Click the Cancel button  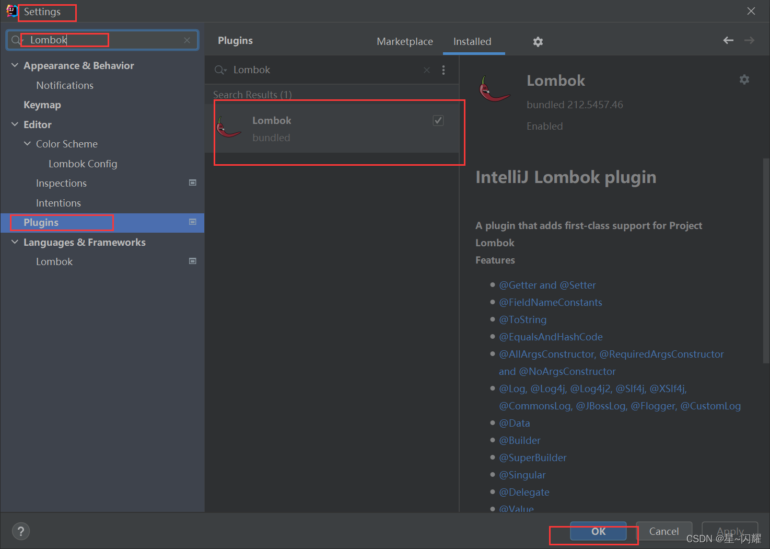664,531
